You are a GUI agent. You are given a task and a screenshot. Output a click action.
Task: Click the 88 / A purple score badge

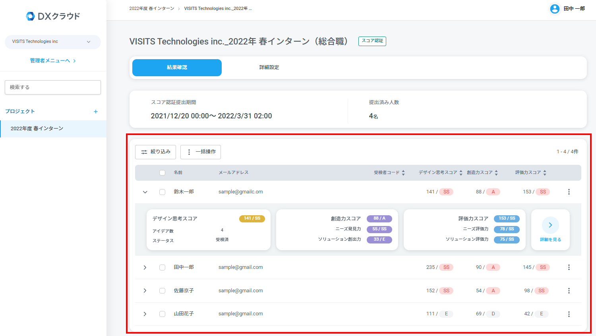379,218
